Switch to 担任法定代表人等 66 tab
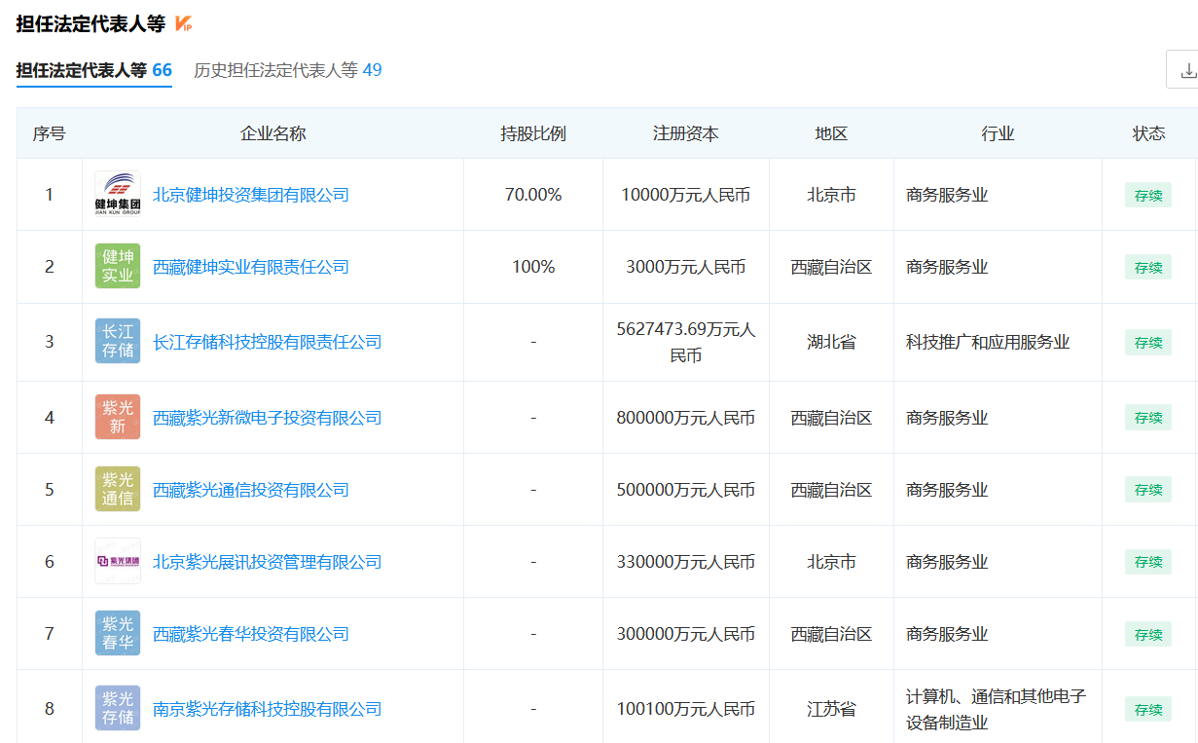The height and width of the screenshot is (743, 1198). coord(94,70)
